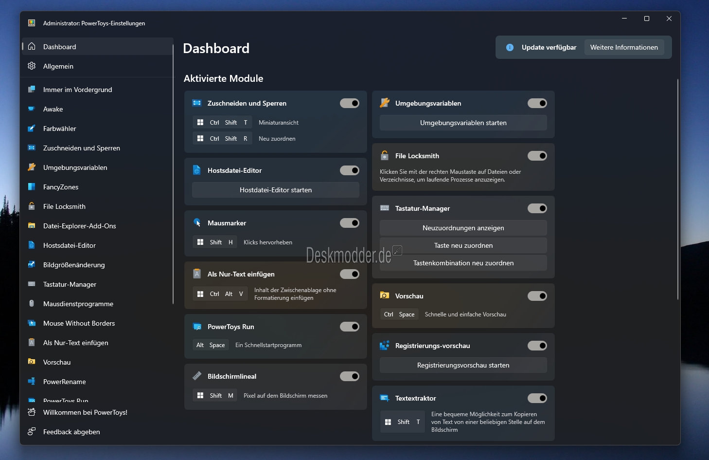Click the Registrierungs-vorschau card icon
This screenshot has height=460, width=709.
pos(385,345)
